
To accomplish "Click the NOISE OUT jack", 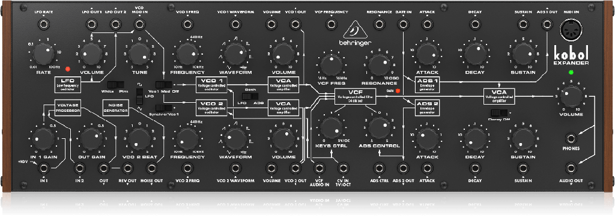I will pos(151,169).
